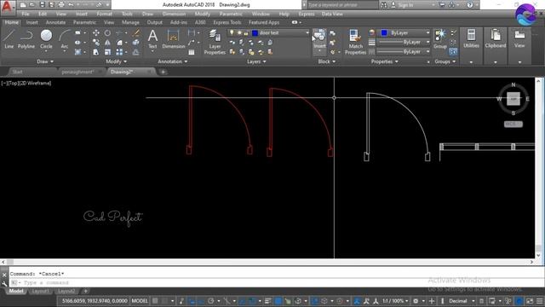Image resolution: width=545 pixels, height=307 pixels.
Task: Open the Format menu
Action: tap(104, 14)
